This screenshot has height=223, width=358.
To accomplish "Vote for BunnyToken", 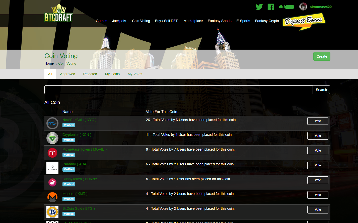I will (x=318, y=180).
